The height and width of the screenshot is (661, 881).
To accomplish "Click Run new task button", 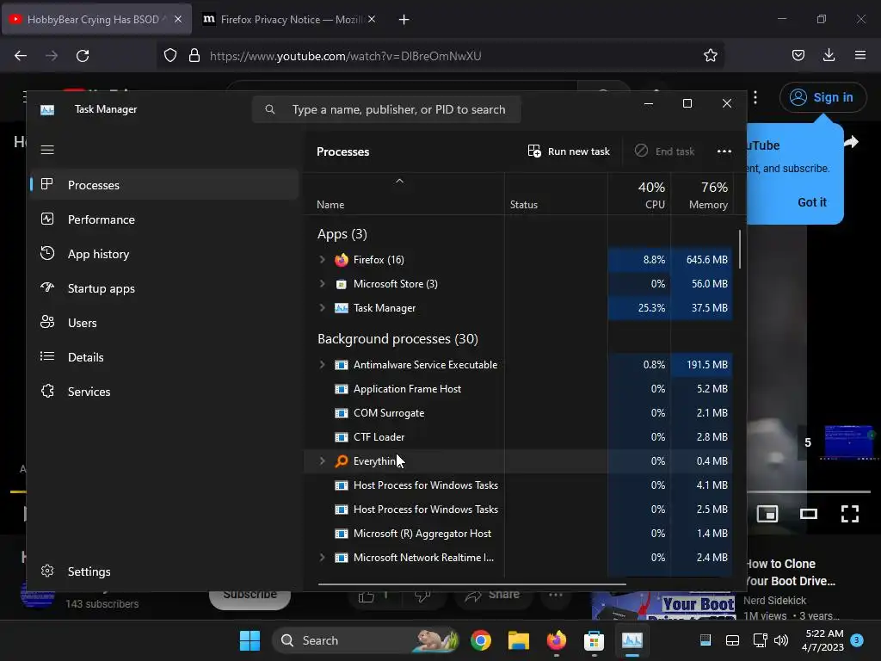I will tap(569, 151).
